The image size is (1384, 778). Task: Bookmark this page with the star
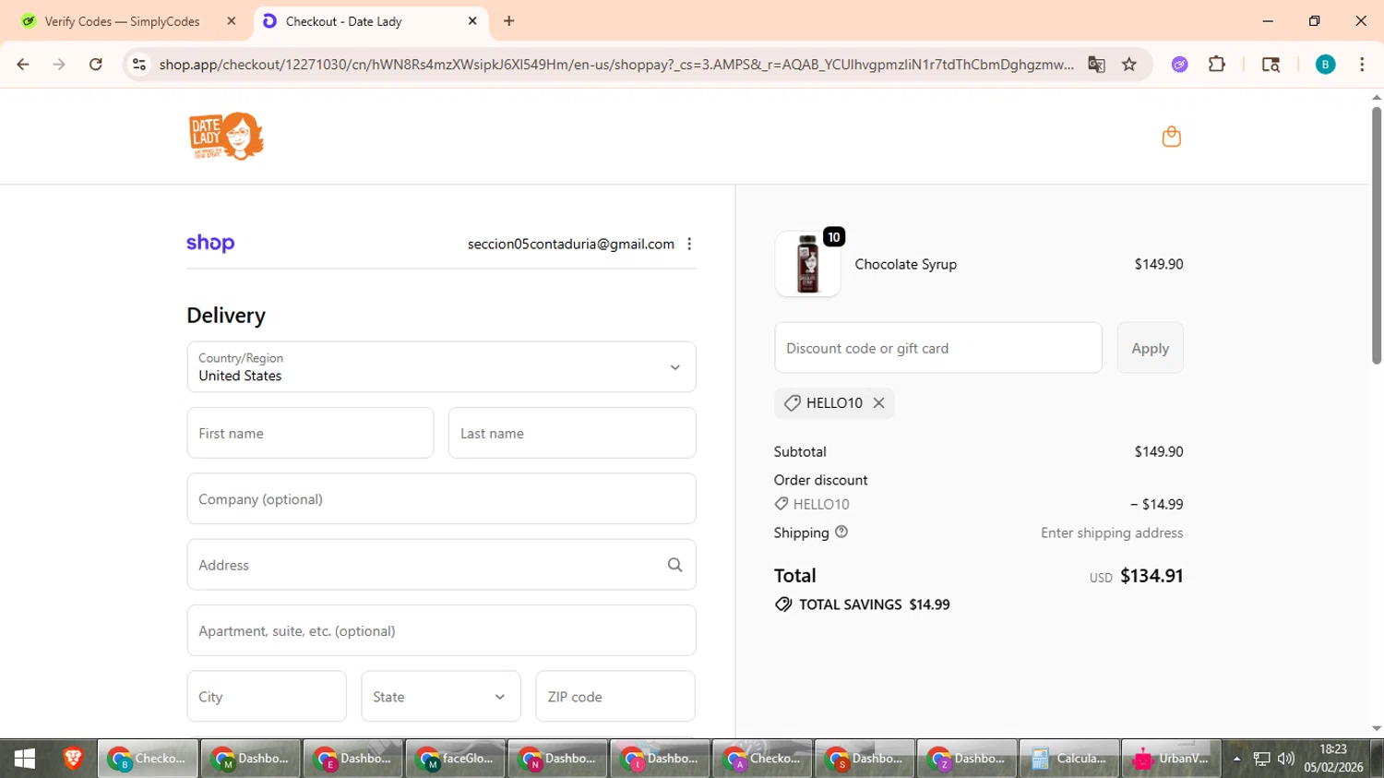pos(1129,65)
